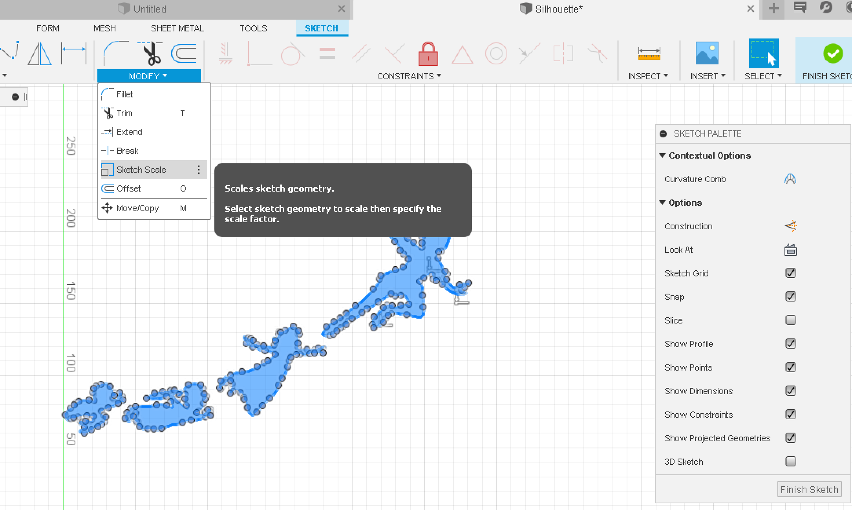Activate the Curvature Comb option
This screenshot has height=510, width=852.
click(790, 179)
